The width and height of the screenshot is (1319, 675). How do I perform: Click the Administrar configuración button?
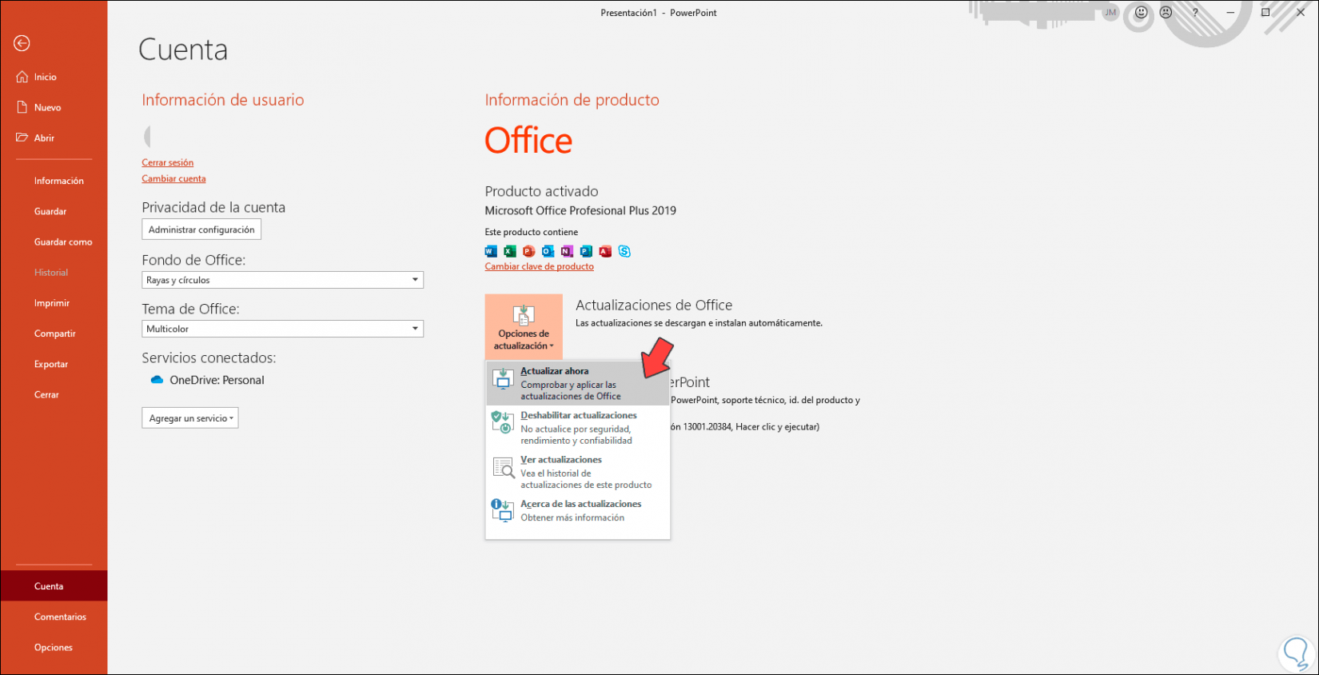tap(201, 230)
